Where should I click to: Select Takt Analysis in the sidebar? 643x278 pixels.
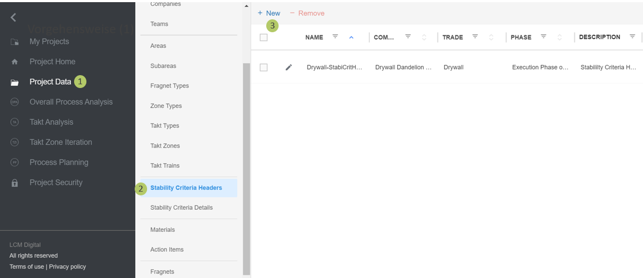click(51, 122)
